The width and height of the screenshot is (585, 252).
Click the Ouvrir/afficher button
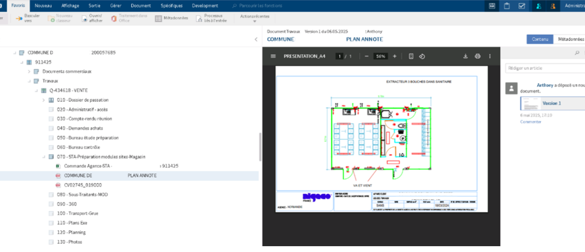coord(92,18)
